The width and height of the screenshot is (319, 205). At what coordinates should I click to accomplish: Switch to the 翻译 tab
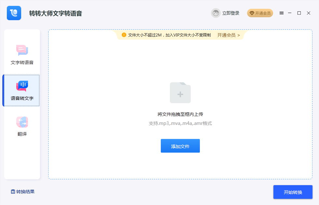pos(21,126)
